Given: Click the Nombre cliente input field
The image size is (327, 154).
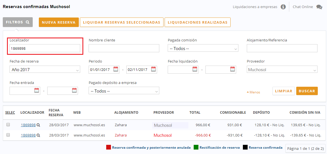Looking at the screenshot, I should point(124,48).
